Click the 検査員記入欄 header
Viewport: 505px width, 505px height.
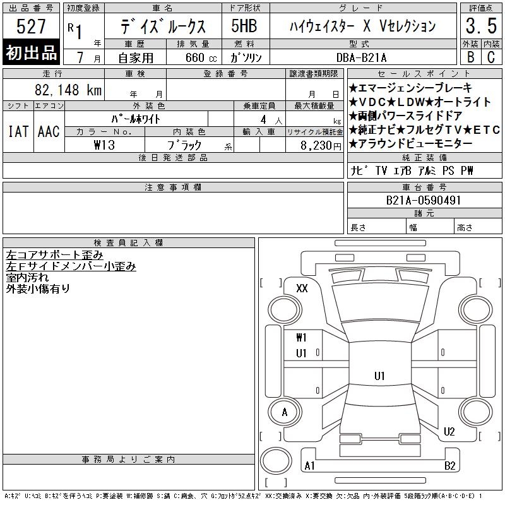pos(129,243)
